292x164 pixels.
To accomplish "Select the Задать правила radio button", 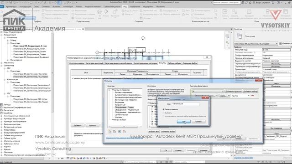I will pyautogui.click(x=163, y=109).
